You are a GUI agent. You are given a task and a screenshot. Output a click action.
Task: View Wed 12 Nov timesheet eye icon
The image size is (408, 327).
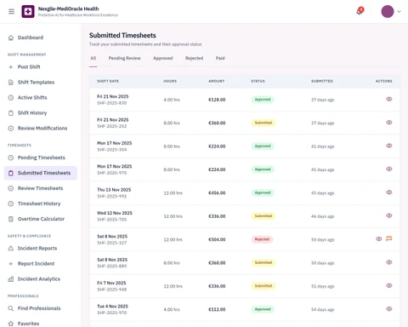click(x=389, y=215)
